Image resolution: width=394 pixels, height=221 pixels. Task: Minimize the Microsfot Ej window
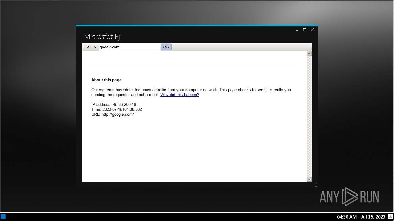(297, 30)
